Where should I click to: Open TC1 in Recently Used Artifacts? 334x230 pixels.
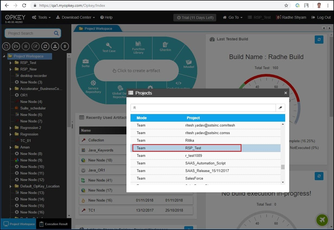pos(92,210)
